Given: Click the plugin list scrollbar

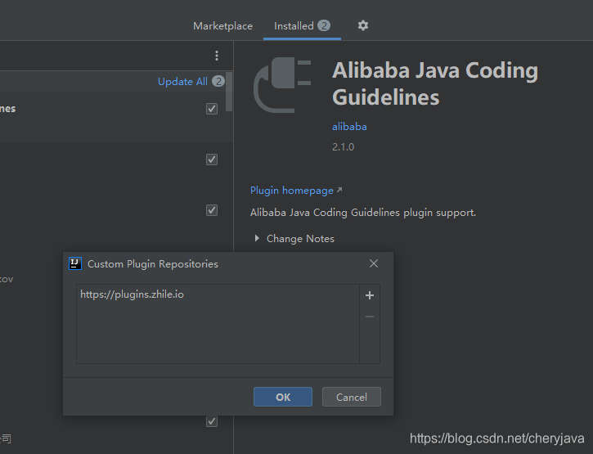Looking at the screenshot, I should coord(229,92).
